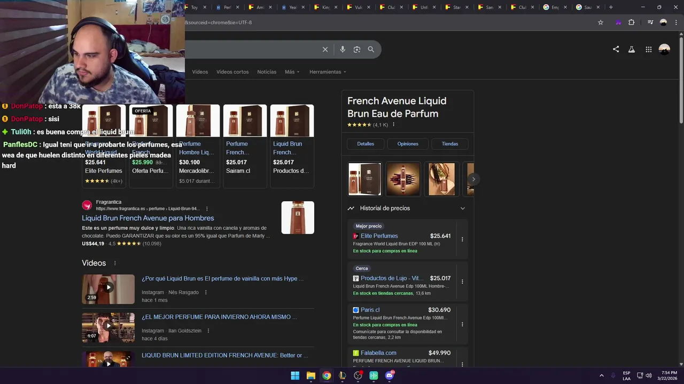Open the Falabella.com store link
Image resolution: width=684 pixels, height=384 pixels.
(x=378, y=353)
